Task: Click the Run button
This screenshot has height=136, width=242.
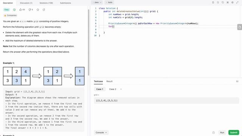Action: click(222, 133)
